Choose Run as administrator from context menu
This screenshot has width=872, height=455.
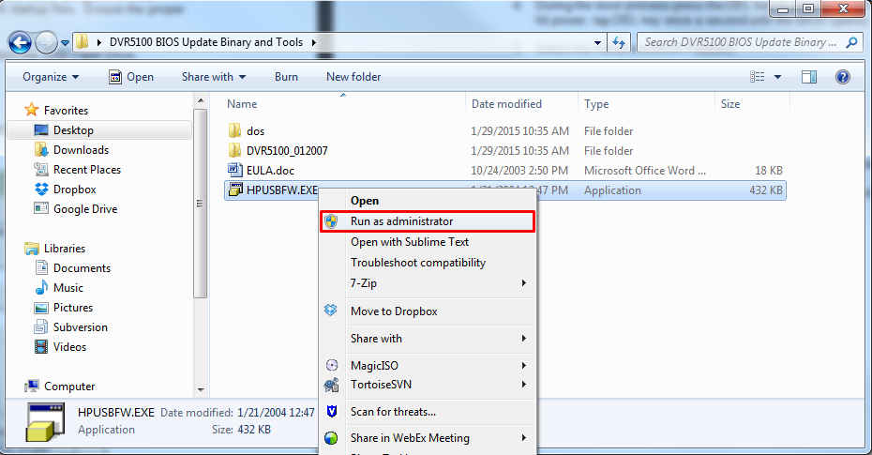(401, 221)
